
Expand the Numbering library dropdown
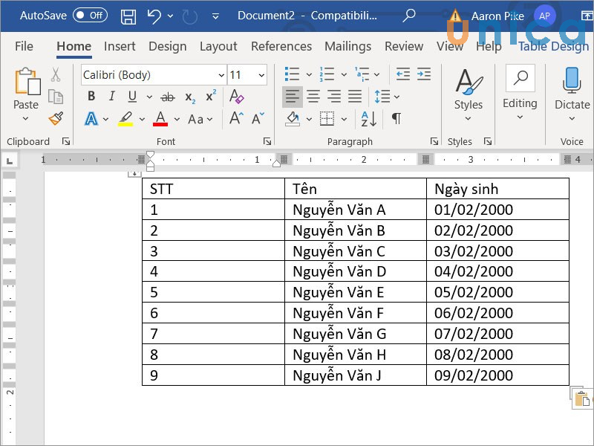point(344,75)
